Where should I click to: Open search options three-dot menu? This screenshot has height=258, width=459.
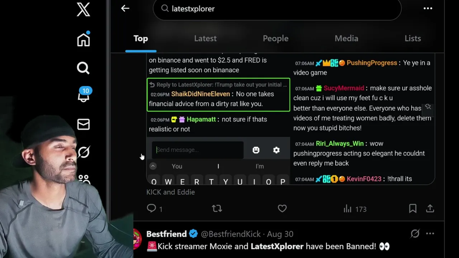click(x=428, y=8)
